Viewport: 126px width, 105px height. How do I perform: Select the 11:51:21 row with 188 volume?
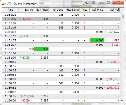[61, 15]
